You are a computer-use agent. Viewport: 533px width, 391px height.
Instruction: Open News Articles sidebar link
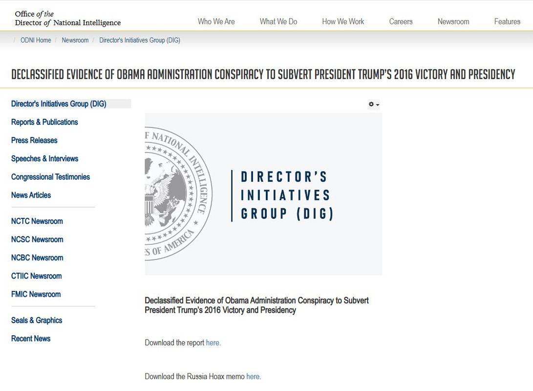tap(31, 195)
